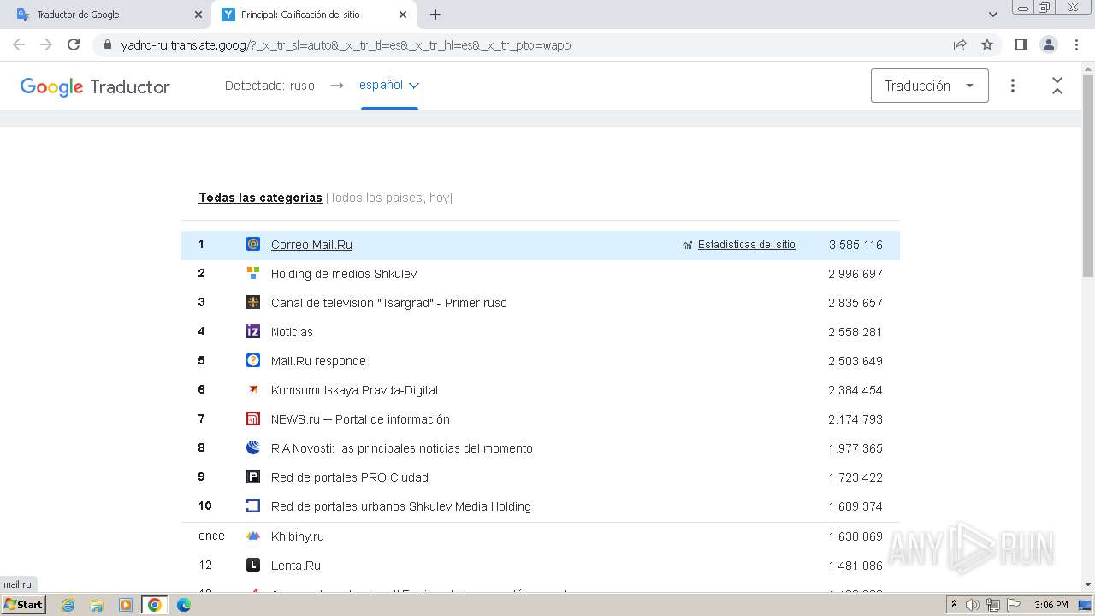Click NEWS.ru — Portal de información text

coord(360,419)
